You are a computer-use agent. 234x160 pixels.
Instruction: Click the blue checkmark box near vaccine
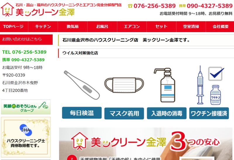(216, 74)
